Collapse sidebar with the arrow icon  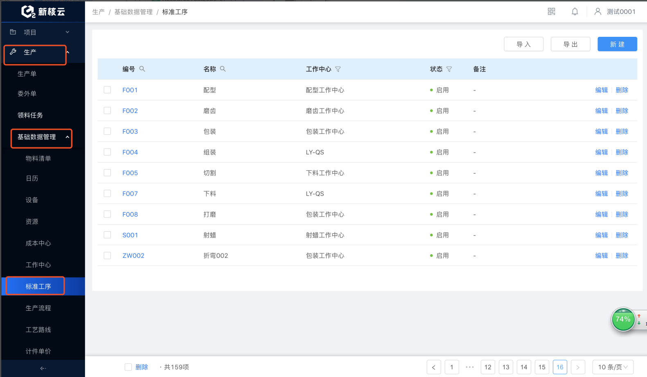[x=43, y=368]
